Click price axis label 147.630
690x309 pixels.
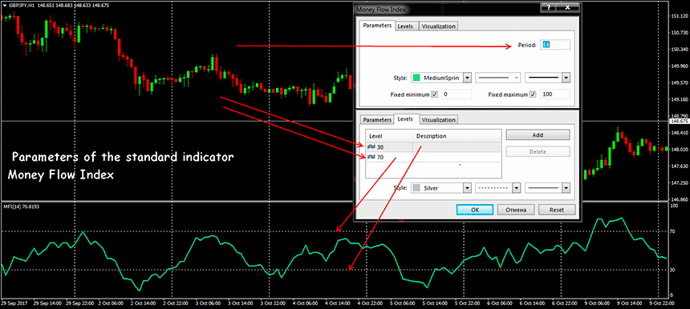coord(680,166)
